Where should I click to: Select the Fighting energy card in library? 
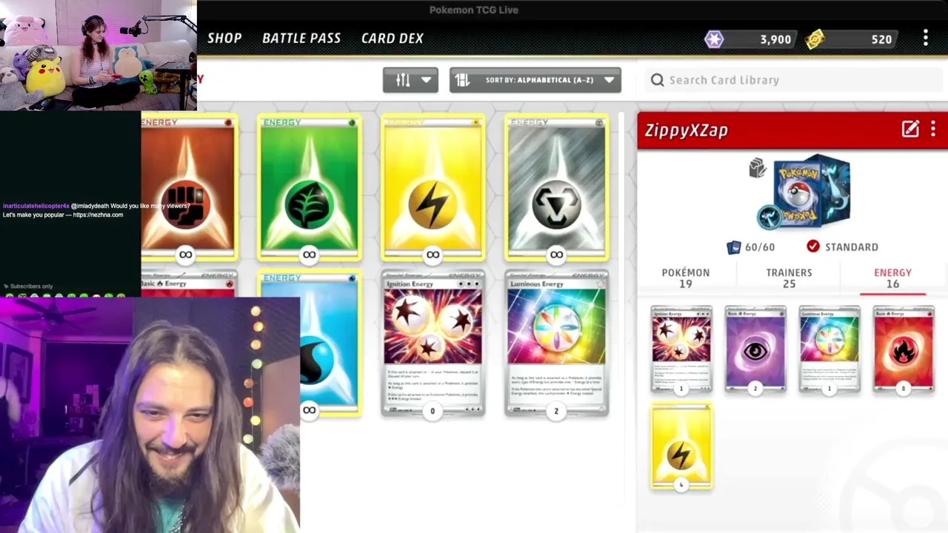[190, 187]
